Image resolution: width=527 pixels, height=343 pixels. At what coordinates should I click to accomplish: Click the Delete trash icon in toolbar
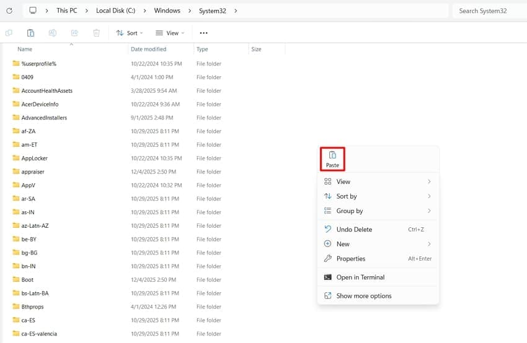pos(97,33)
